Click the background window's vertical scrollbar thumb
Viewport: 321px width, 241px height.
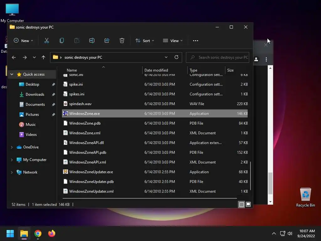[271, 183]
